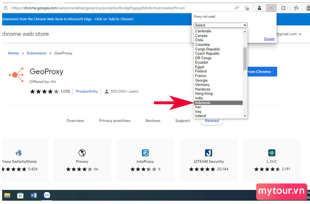The image size is (310, 204).
Task: Open the Productivity category link
Action: (x=87, y=92)
